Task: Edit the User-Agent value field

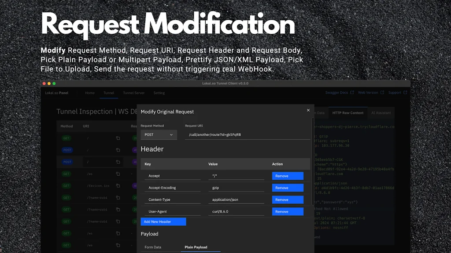Action: [236, 212]
